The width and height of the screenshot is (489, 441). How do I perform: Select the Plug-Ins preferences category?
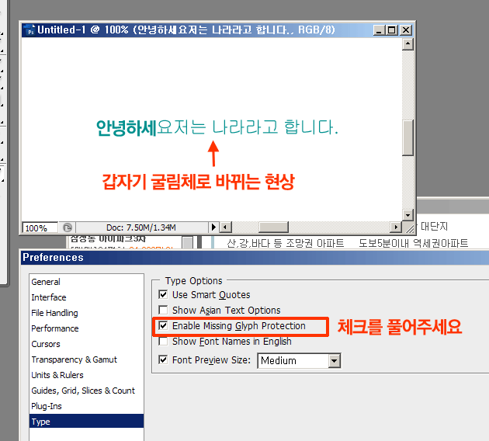47,406
